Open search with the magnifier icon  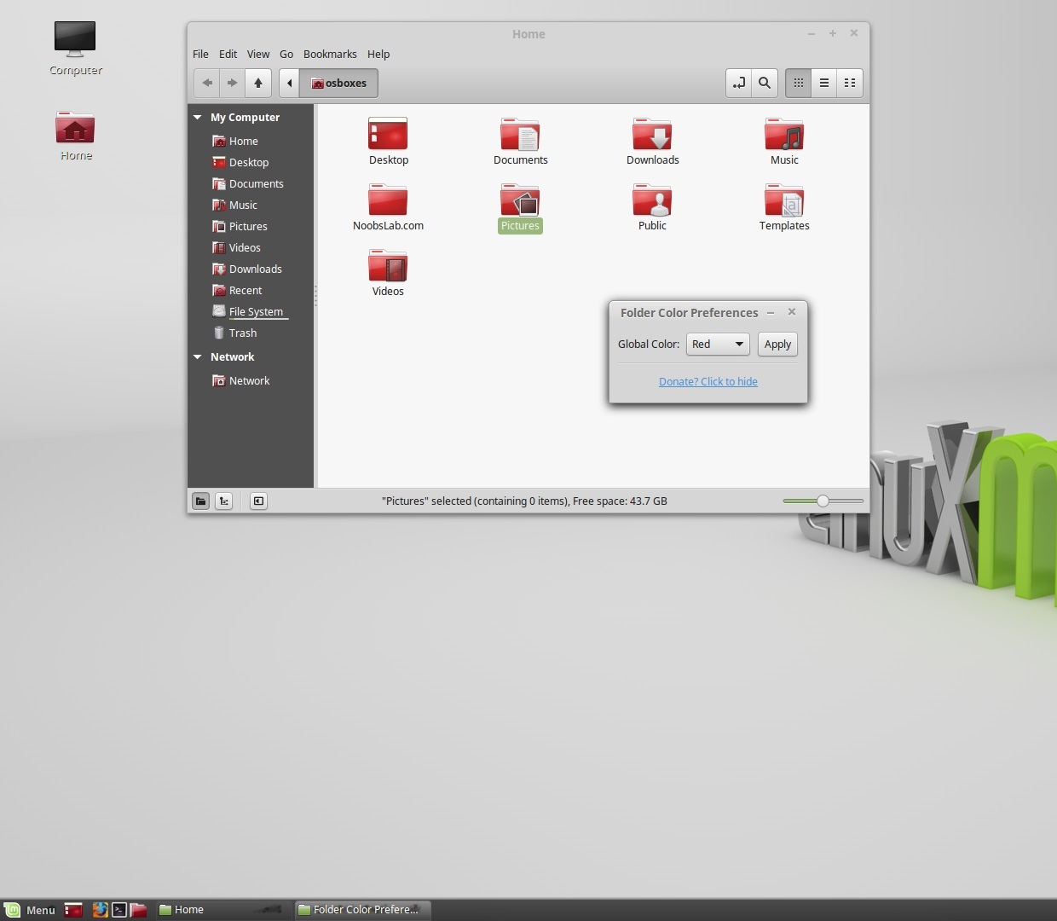[x=765, y=83]
